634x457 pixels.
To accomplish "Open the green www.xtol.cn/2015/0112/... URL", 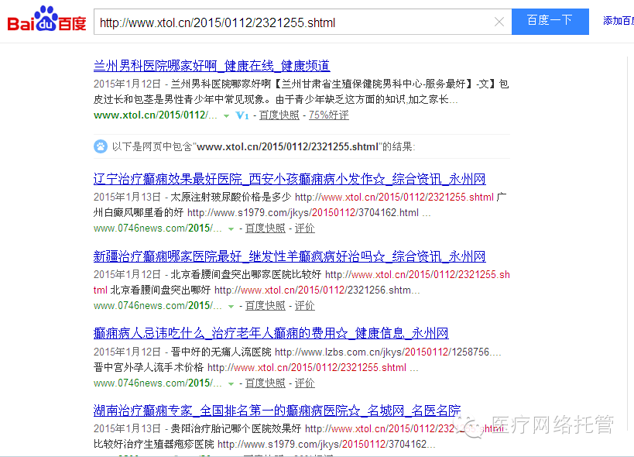I will coord(156,115).
